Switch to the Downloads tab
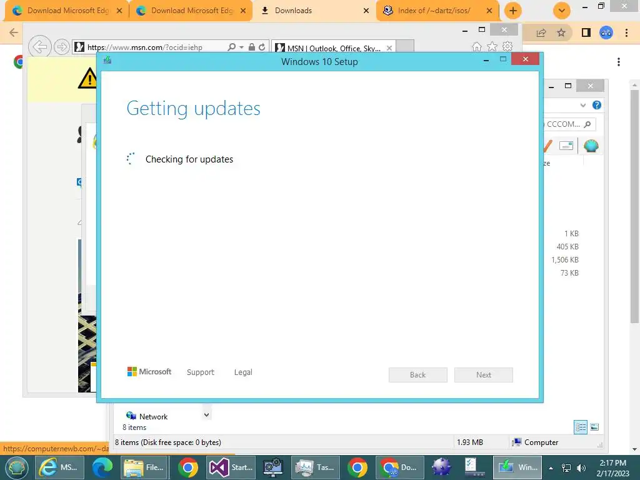 point(314,11)
